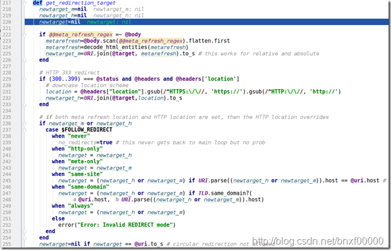Click the 'this works for relative and absolute' comment
Viewport: 391px width, 250px height.
tap(259, 54)
